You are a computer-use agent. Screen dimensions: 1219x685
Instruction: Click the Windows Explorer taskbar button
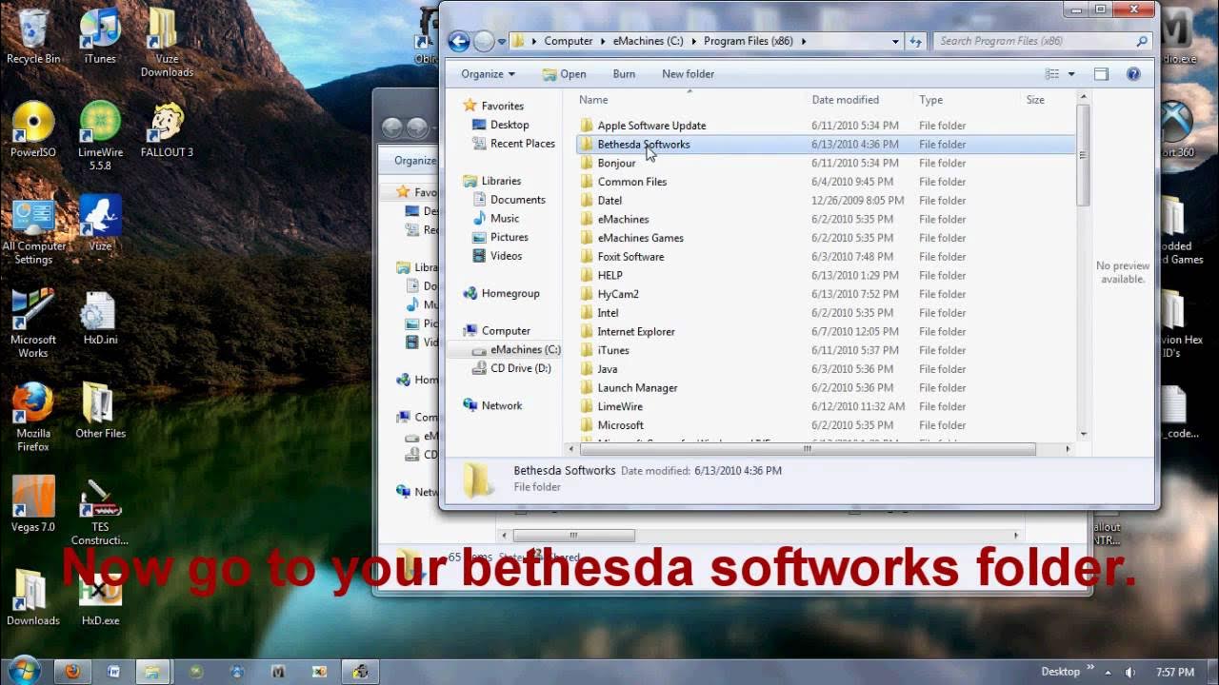tap(152, 671)
